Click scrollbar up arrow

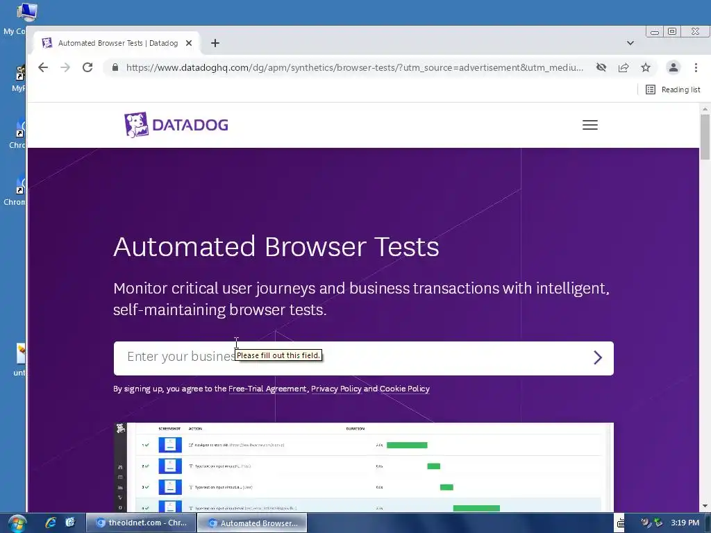pyautogui.click(x=705, y=109)
